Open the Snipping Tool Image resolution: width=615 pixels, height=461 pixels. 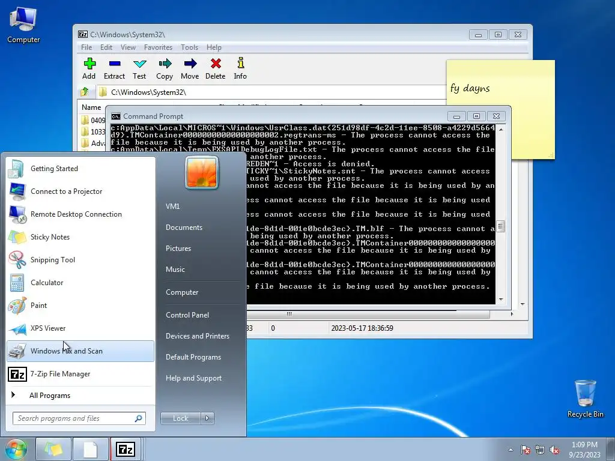tap(80, 259)
